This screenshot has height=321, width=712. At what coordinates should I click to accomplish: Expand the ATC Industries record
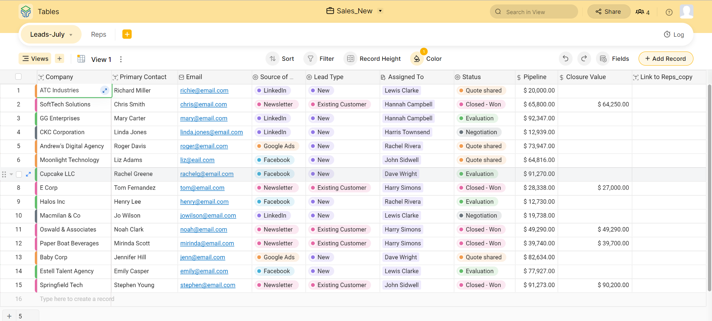click(105, 90)
